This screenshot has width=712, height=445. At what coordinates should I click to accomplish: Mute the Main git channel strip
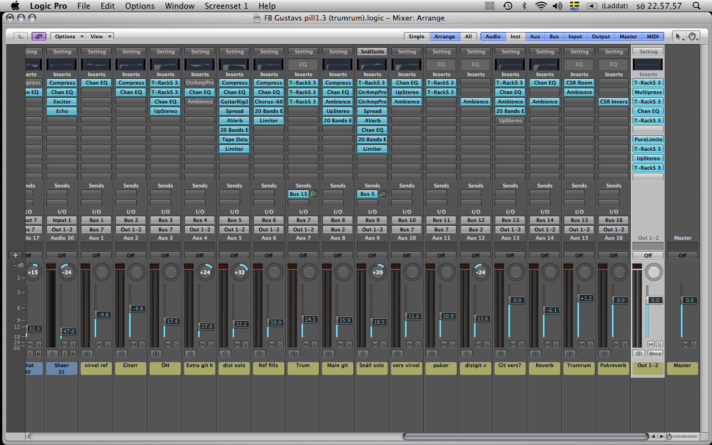[x=341, y=344]
